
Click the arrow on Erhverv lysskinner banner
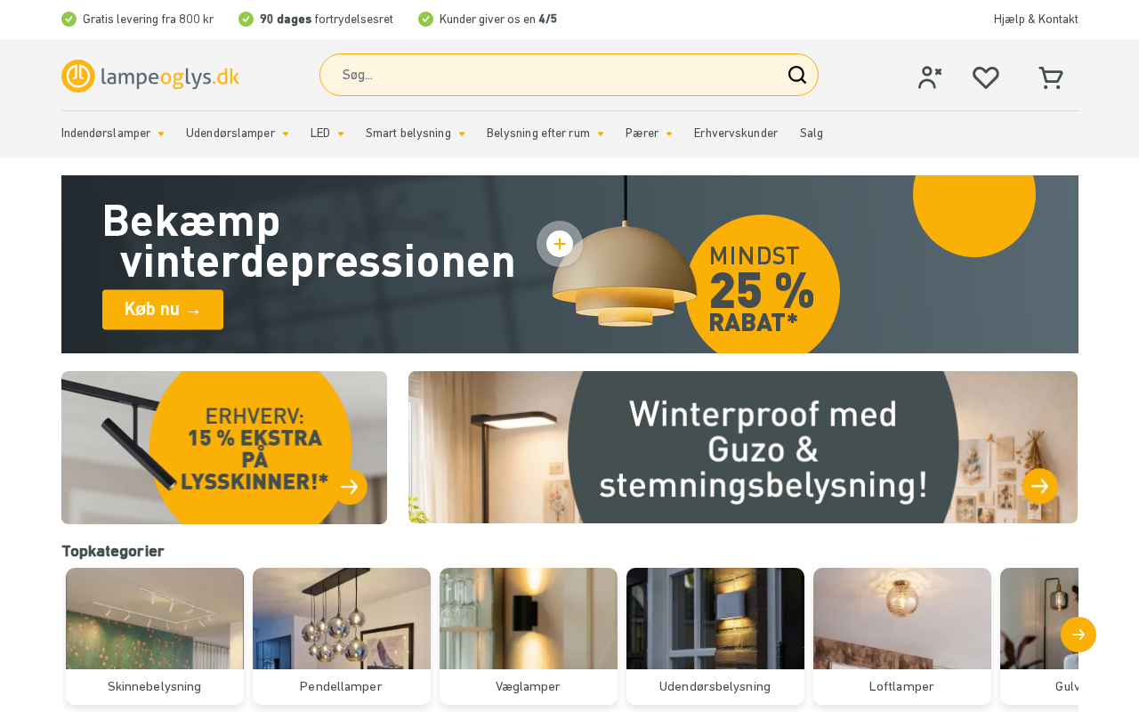click(350, 487)
